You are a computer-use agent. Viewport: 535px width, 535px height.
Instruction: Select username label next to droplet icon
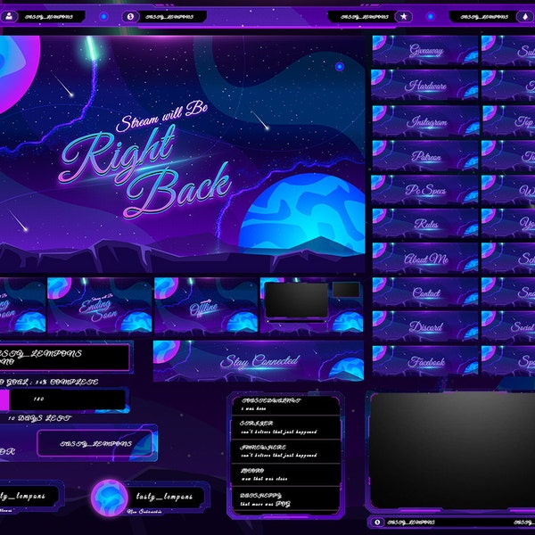[484, 17]
